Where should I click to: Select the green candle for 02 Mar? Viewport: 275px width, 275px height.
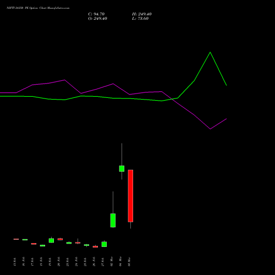pos(113,221)
